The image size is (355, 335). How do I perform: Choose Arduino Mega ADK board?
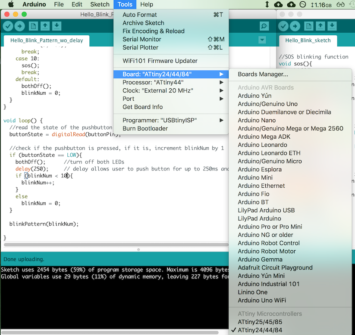(290, 136)
